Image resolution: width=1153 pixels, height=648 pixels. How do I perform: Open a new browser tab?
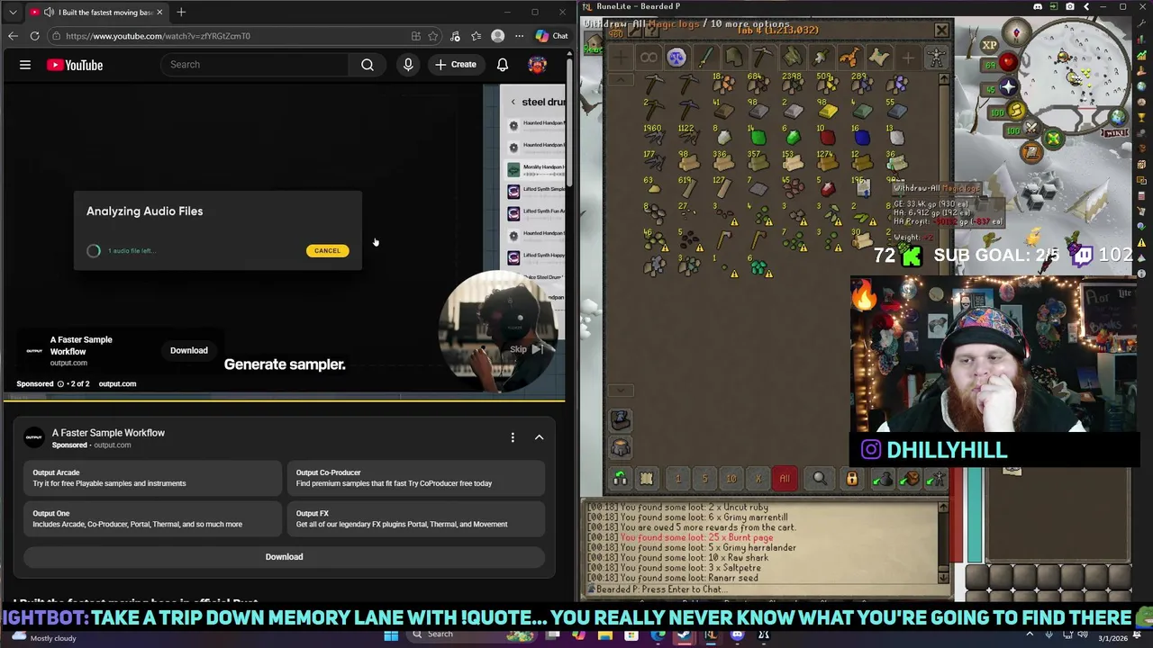click(x=181, y=12)
